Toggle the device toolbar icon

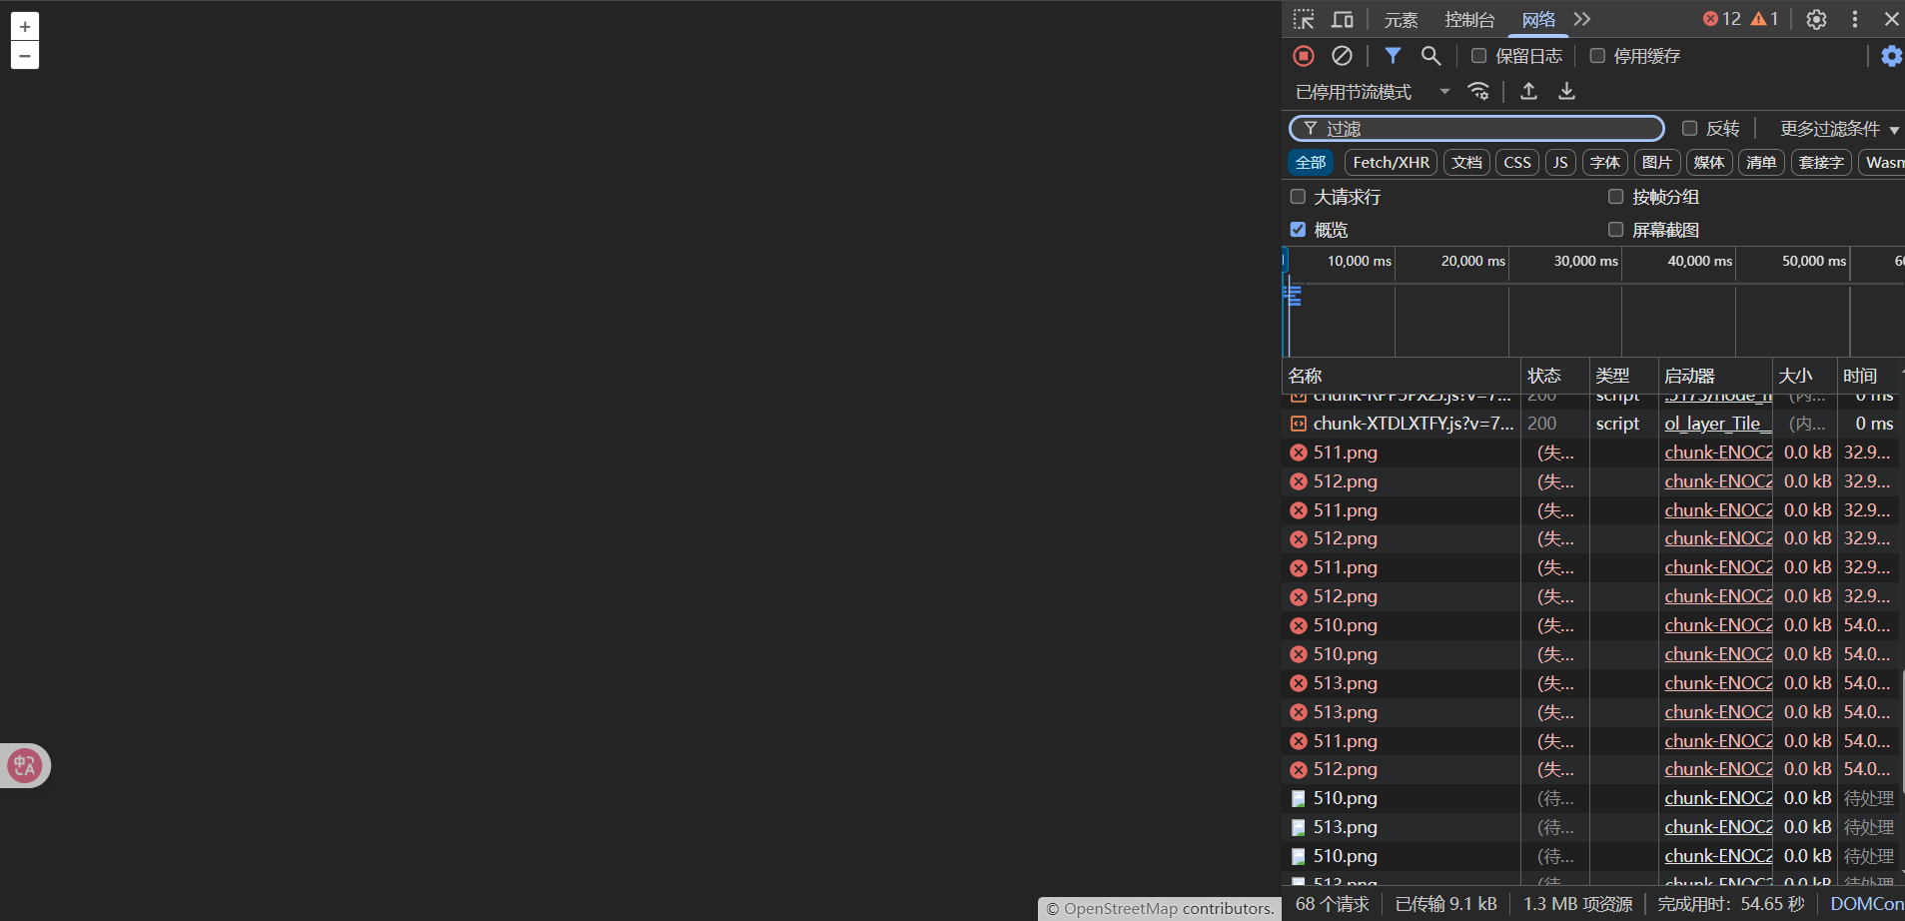point(1342,19)
